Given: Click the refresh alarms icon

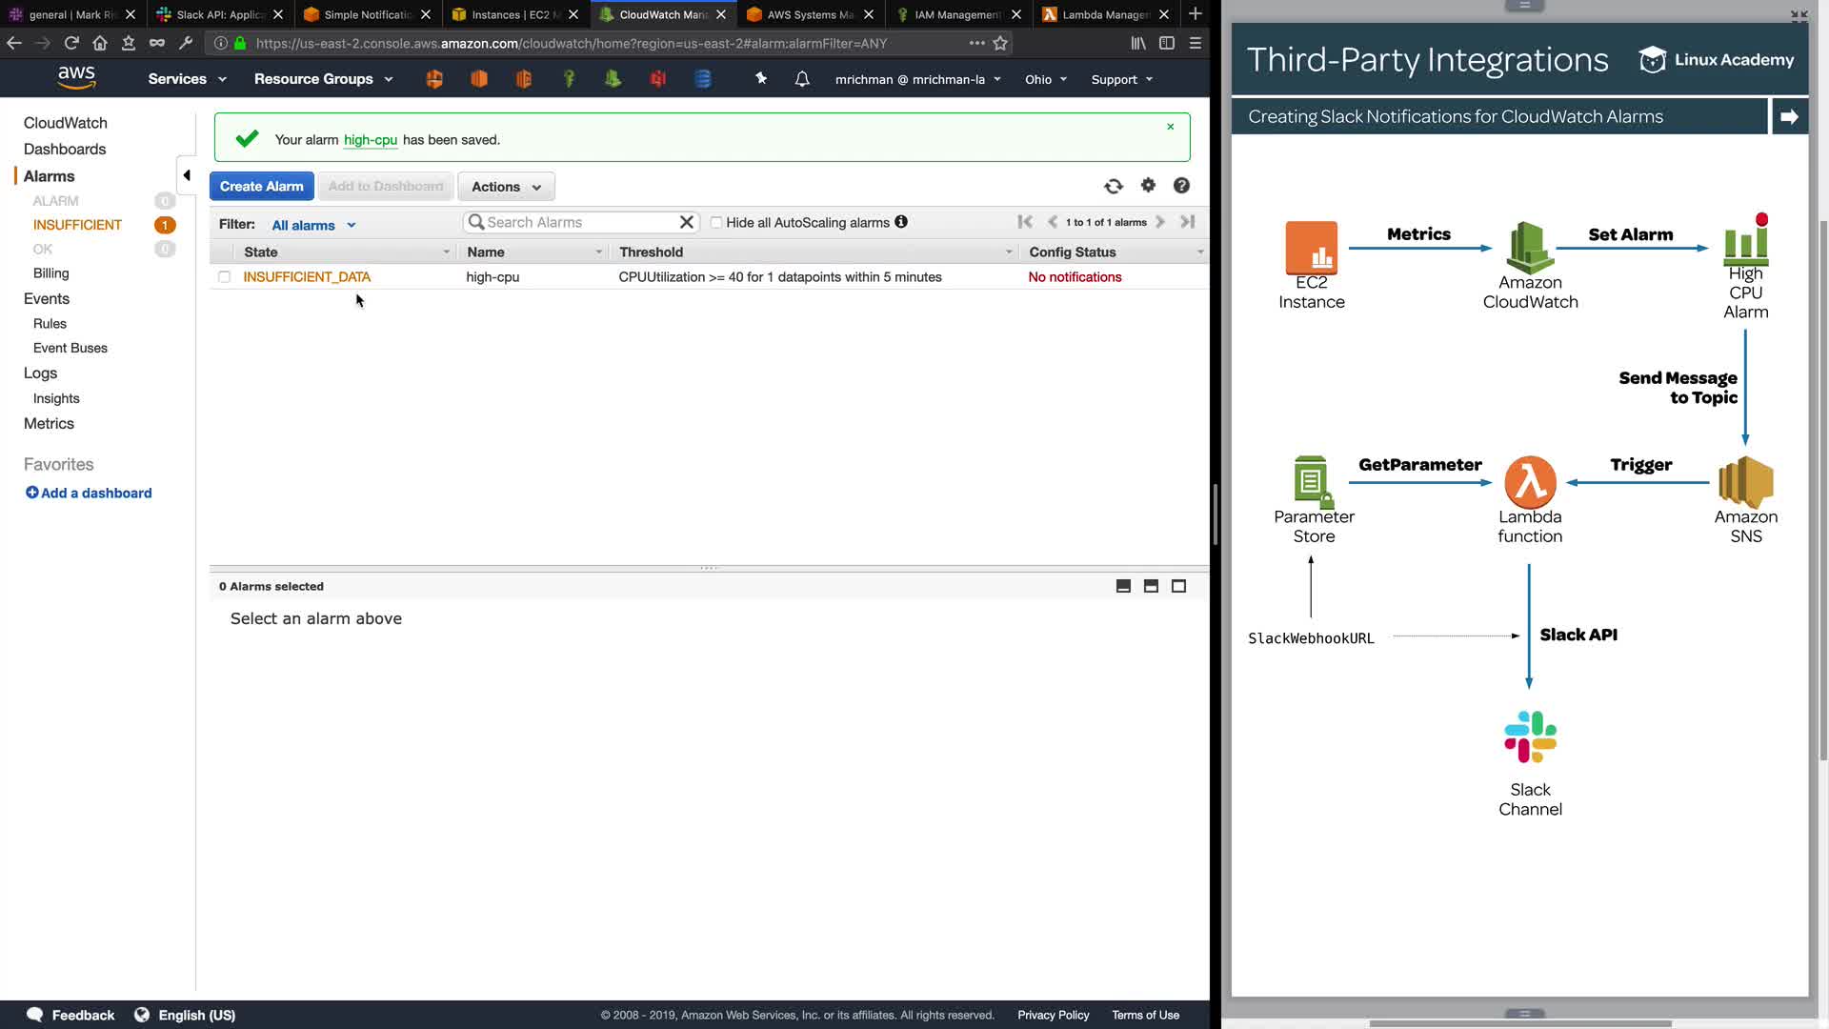Looking at the screenshot, I should click(1113, 187).
